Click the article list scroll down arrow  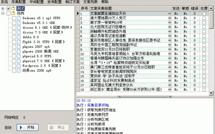211,93
